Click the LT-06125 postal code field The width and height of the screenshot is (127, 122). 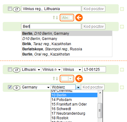click(94, 70)
